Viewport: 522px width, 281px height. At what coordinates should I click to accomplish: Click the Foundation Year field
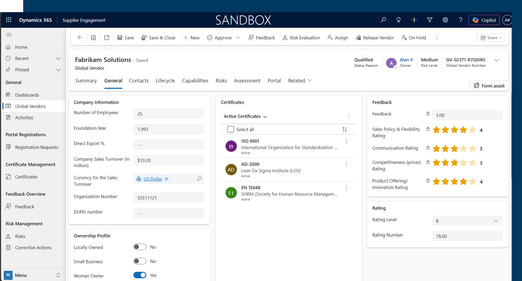[169, 129]
